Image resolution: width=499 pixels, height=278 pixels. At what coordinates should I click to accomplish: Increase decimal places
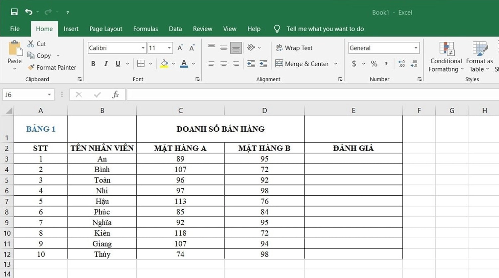(402, 64)
